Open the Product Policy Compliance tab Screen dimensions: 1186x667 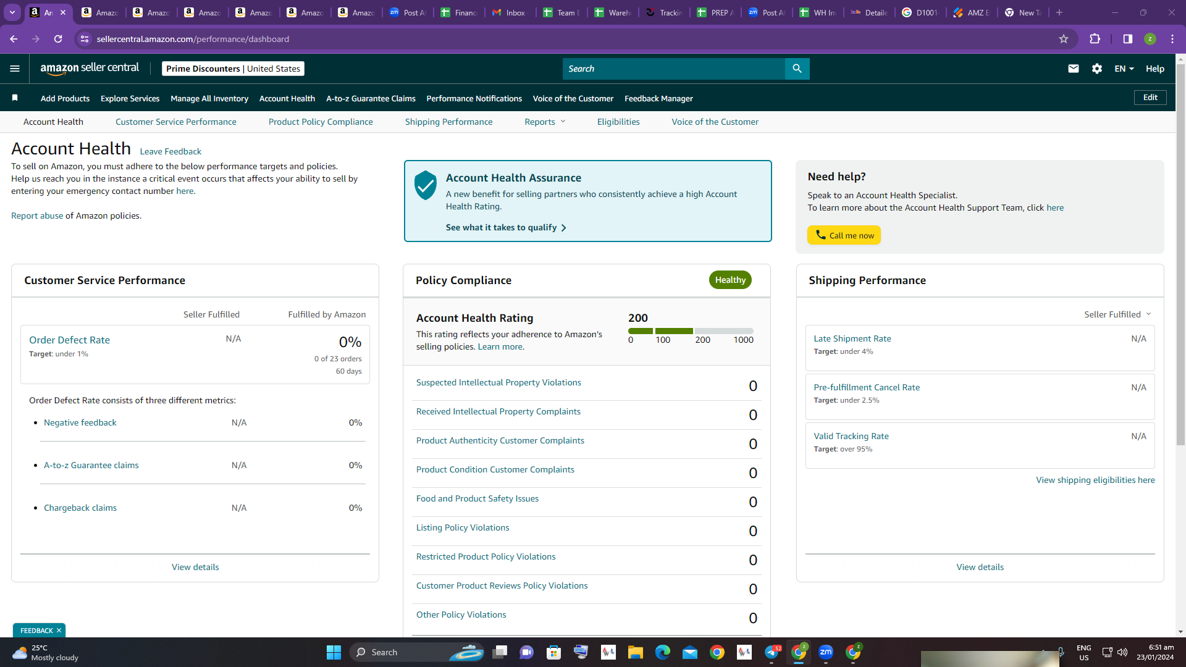[321, 122]
